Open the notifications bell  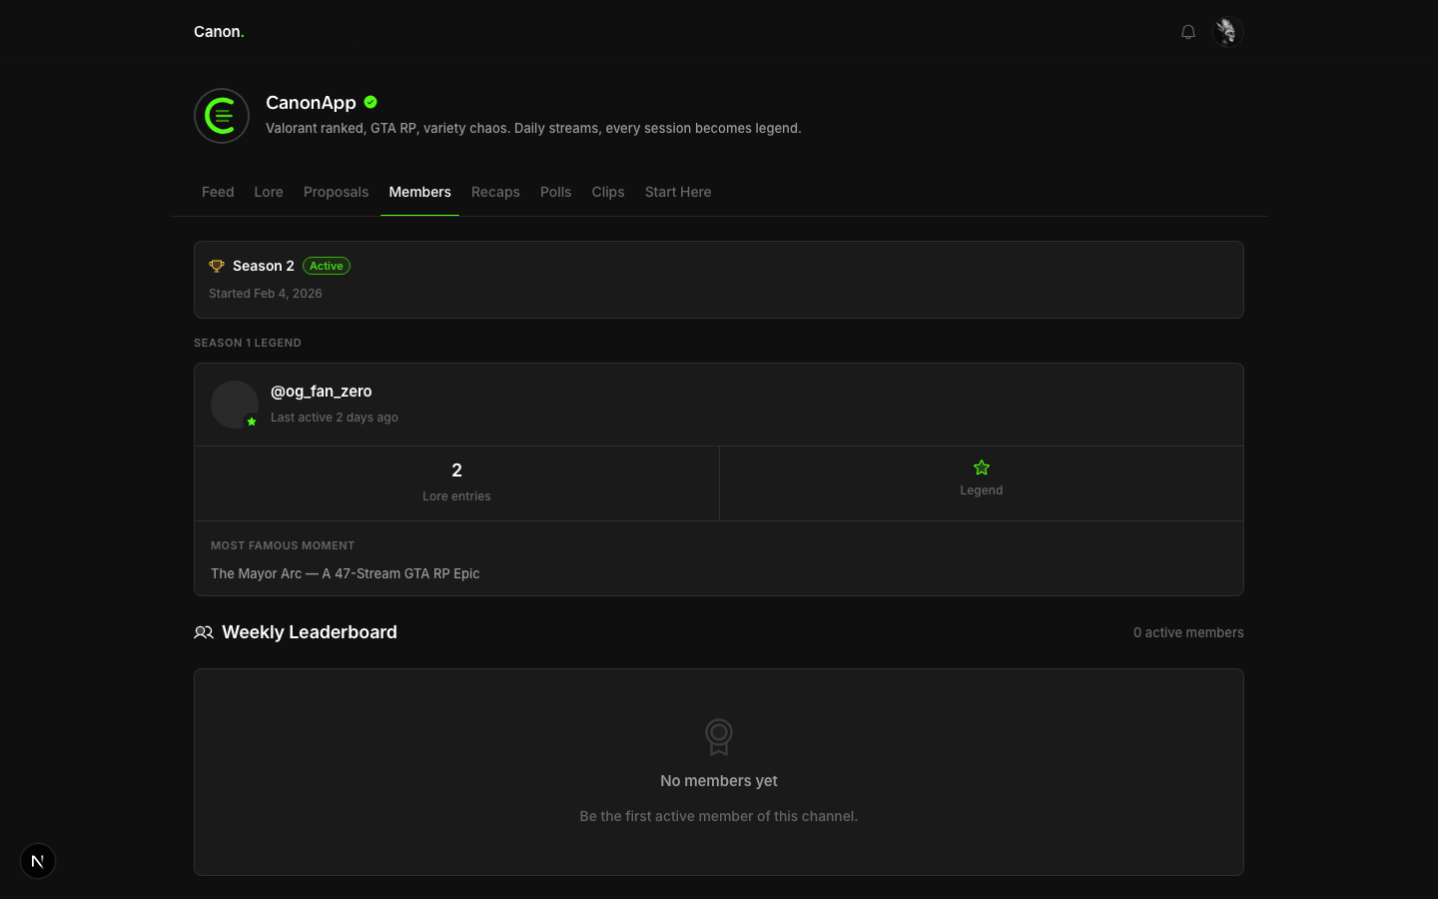click(1187, 32)
